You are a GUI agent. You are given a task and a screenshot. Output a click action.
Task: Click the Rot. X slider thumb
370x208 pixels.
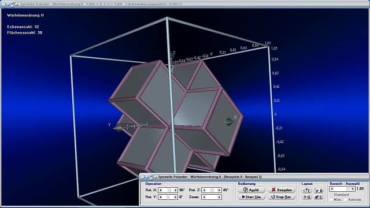point(169,190)
